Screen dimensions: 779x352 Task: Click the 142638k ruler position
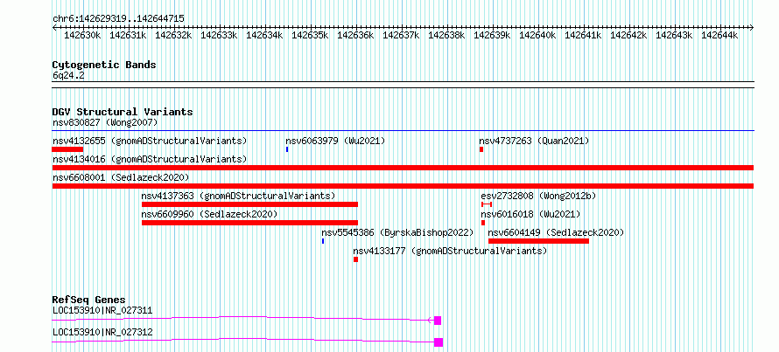(x=446, y=35)
